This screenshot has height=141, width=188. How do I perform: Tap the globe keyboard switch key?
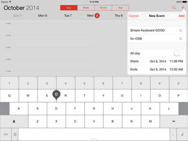15,134
